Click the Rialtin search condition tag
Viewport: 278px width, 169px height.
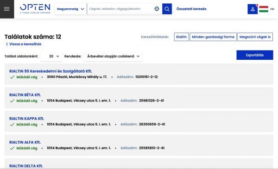click(181, 37)
